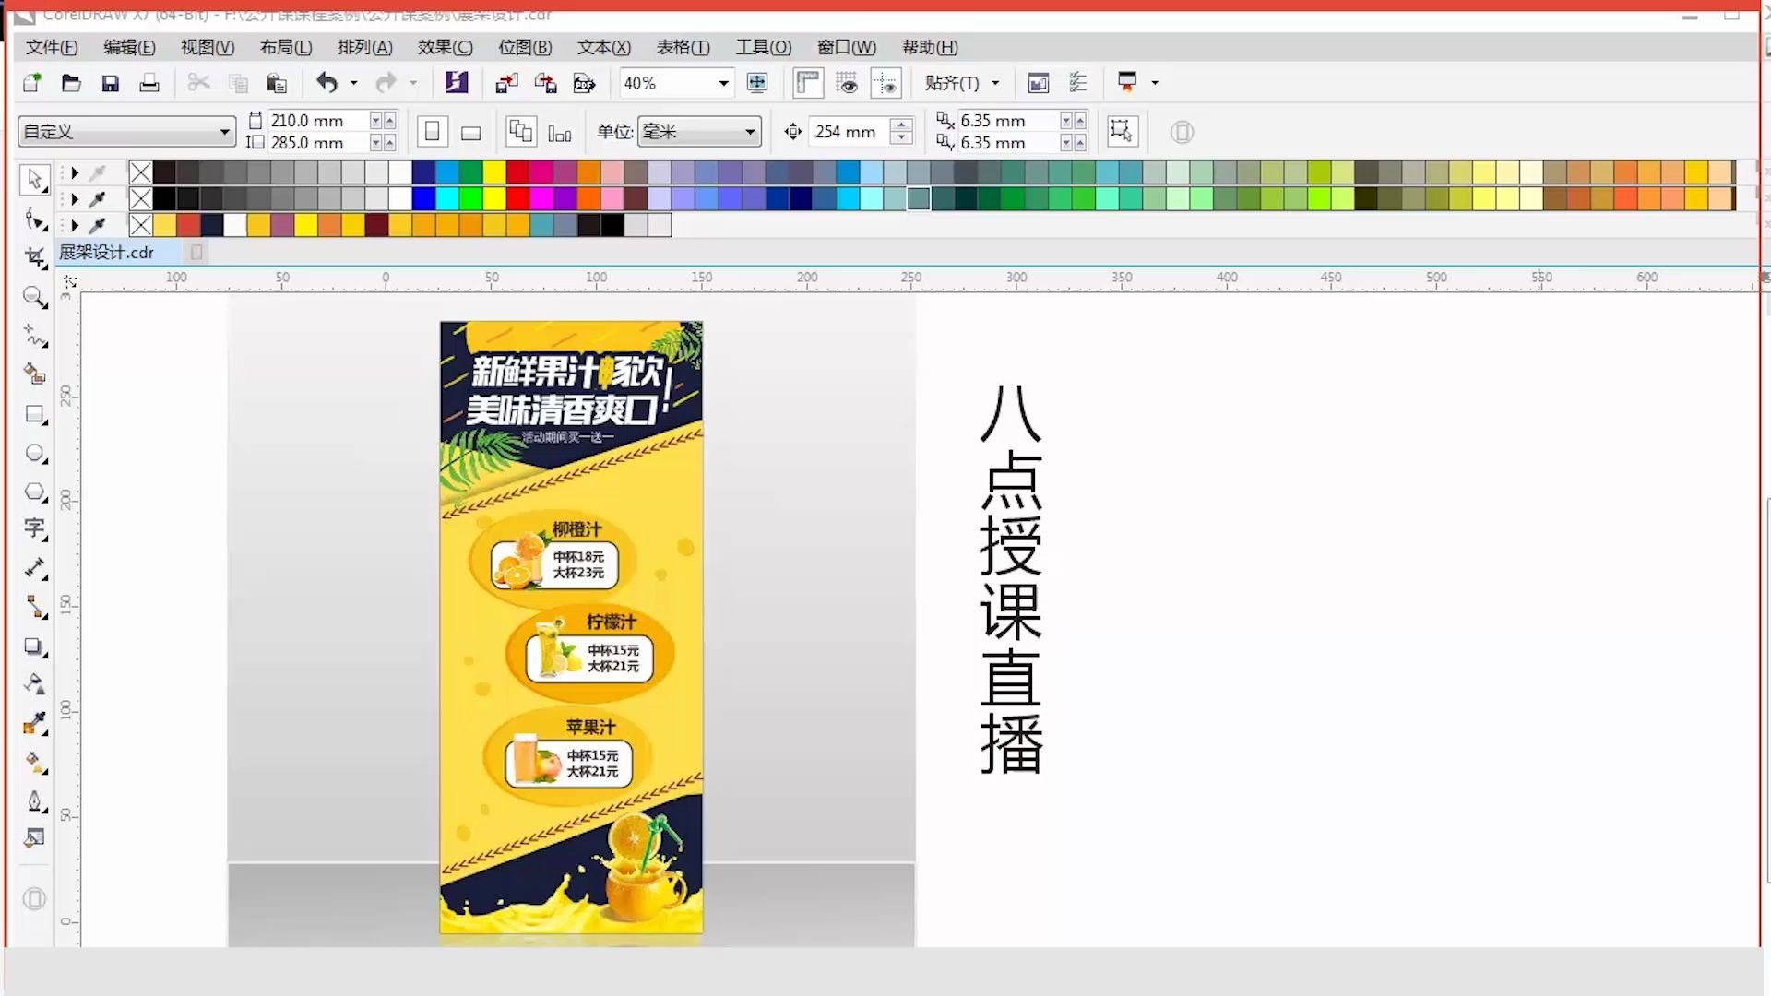
Task: Open the 自定义 page size preset dropdown
Action: (224, 131)
